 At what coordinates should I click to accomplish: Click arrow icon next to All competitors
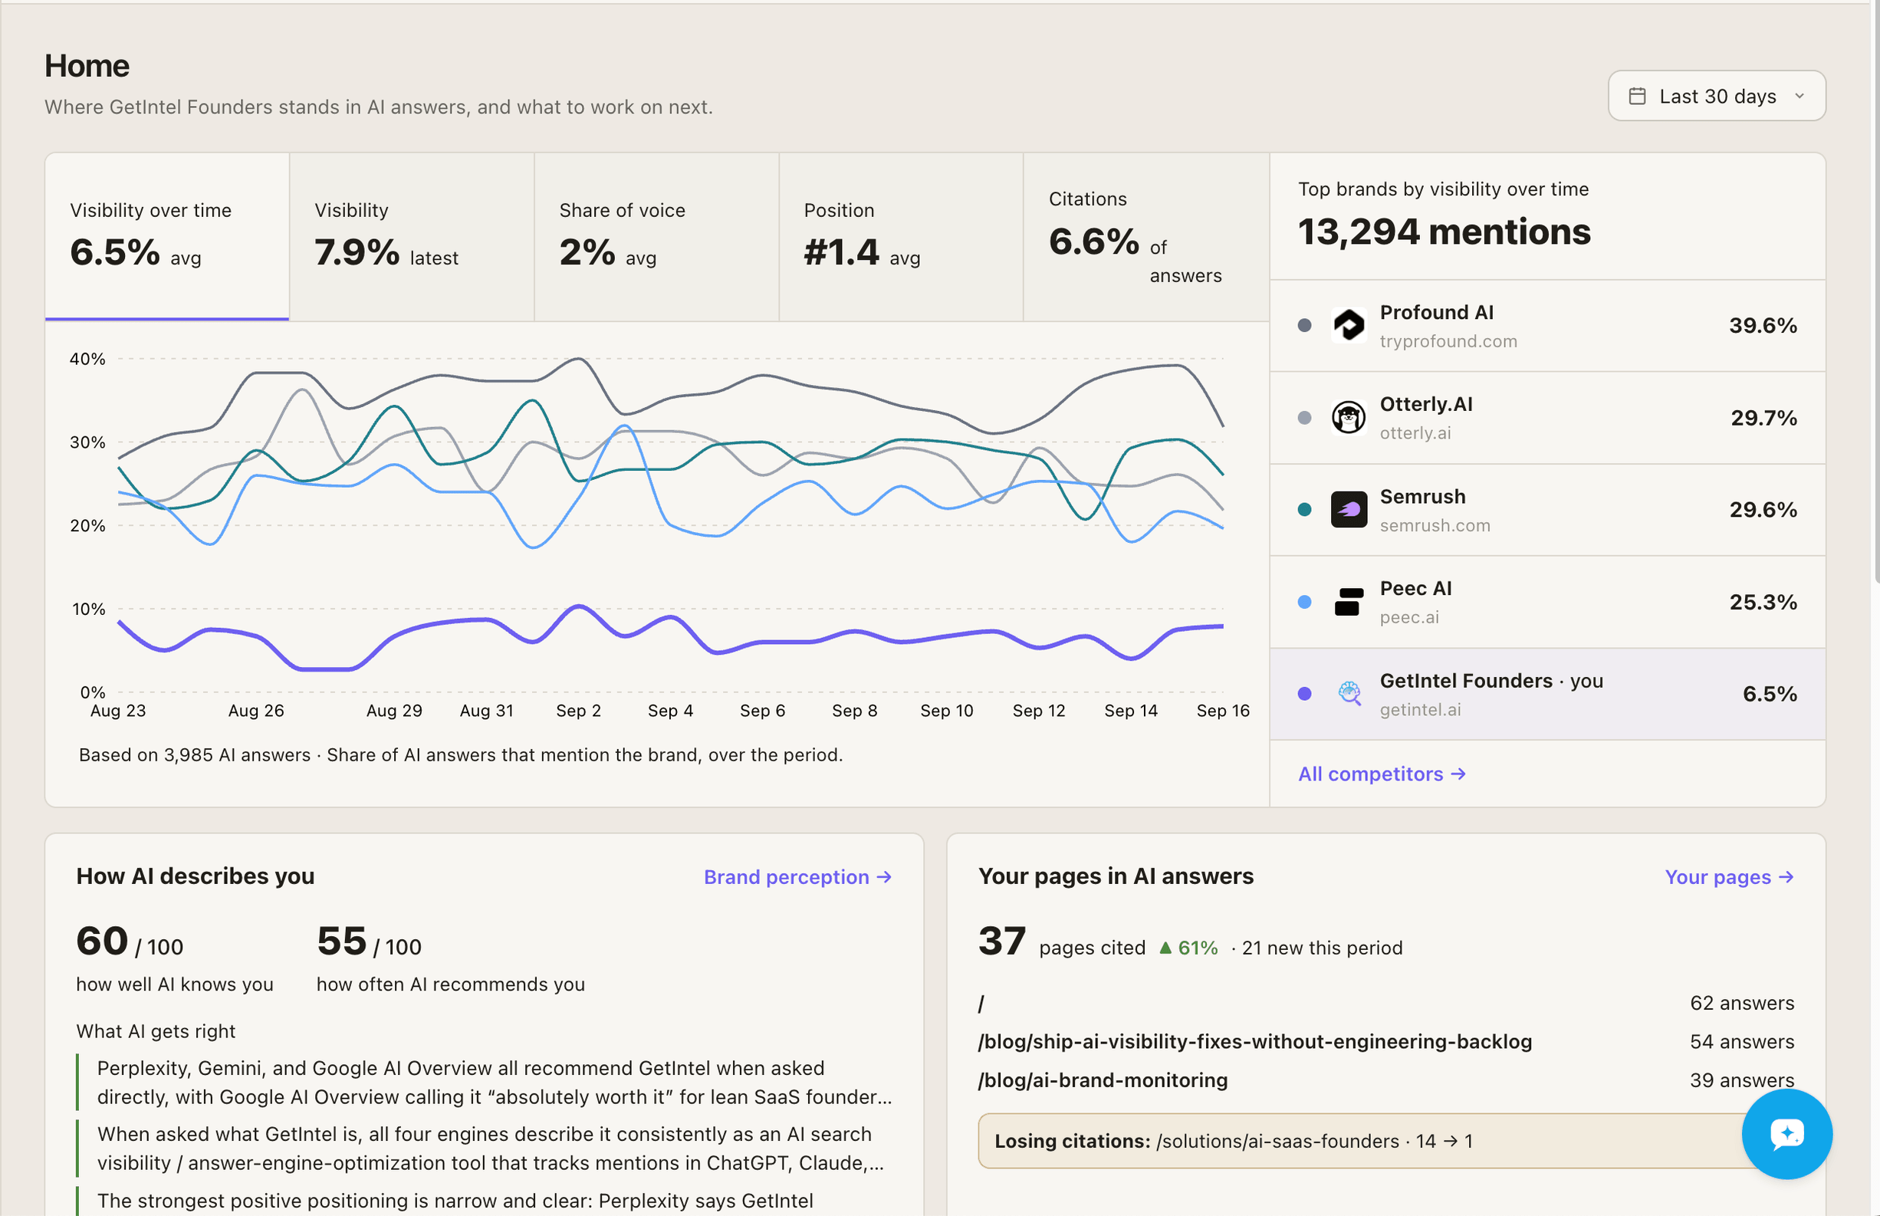pos(1458,774)
